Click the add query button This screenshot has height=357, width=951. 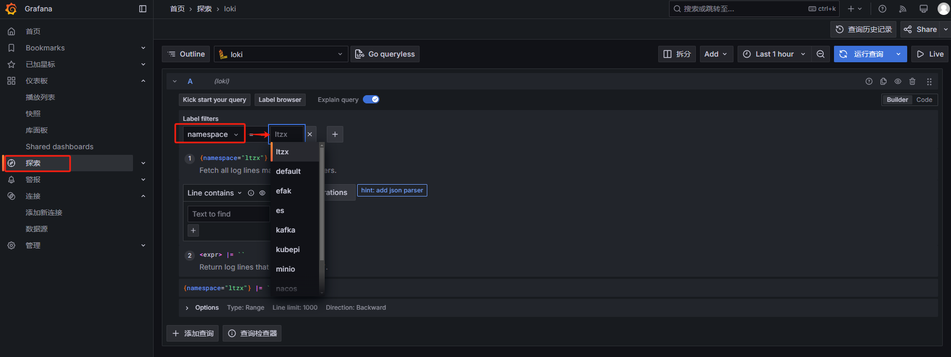tap(192, 333)
